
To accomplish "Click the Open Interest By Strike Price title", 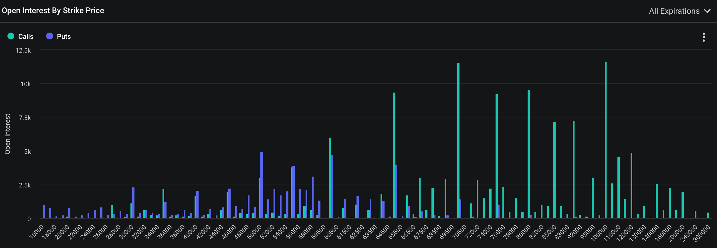I will (x=53, y=11).
